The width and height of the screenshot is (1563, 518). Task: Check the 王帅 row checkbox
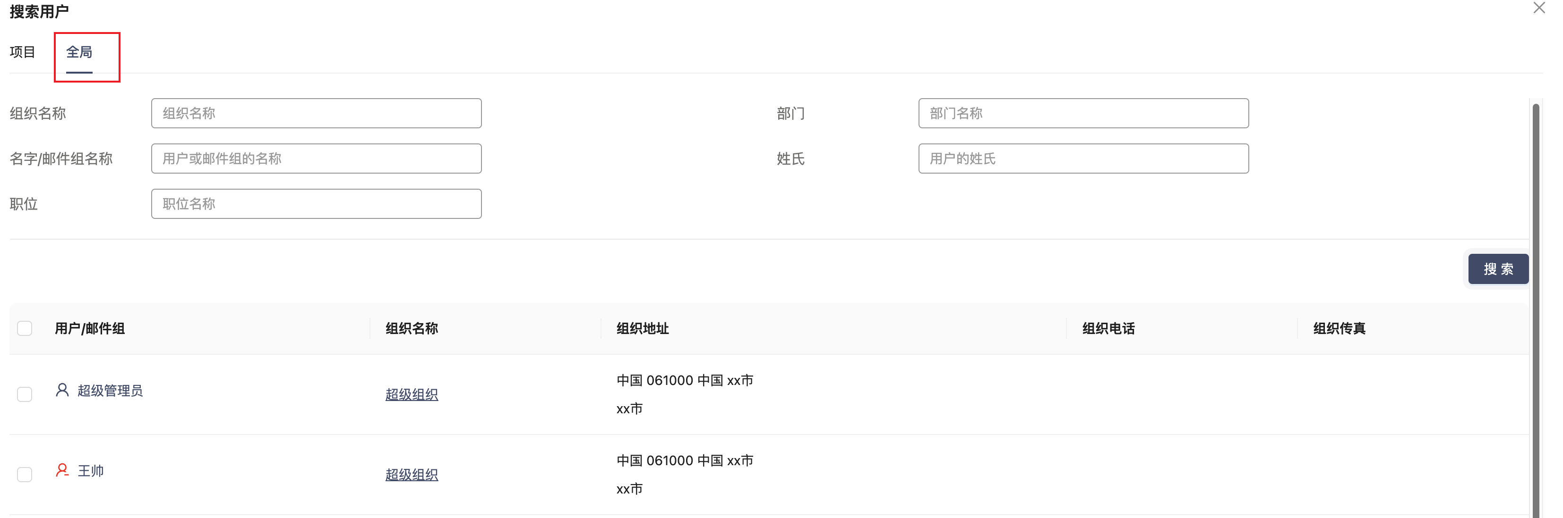(x=25, y=475)
